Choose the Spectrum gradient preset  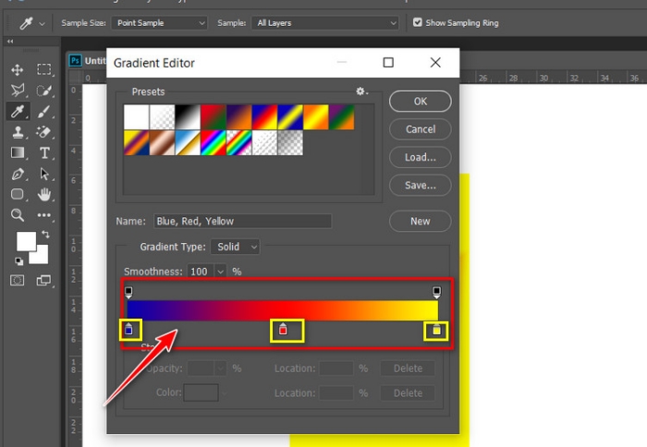[x=214, y=142]
